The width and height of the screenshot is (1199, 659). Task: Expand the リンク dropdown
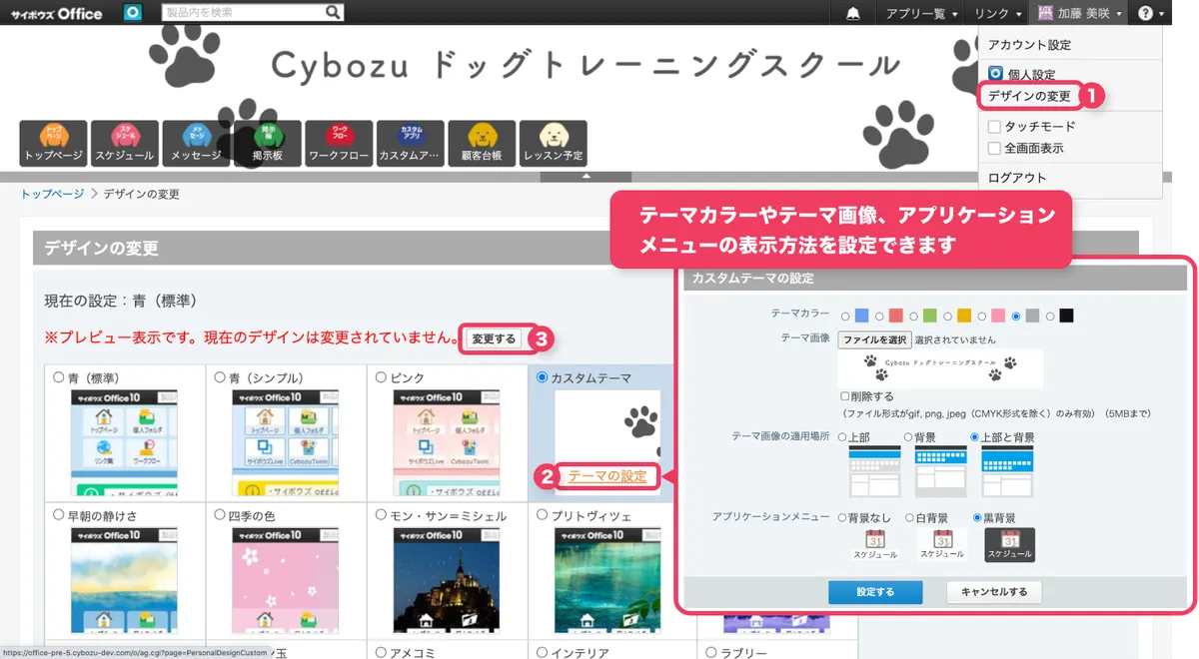pos(998,14)
